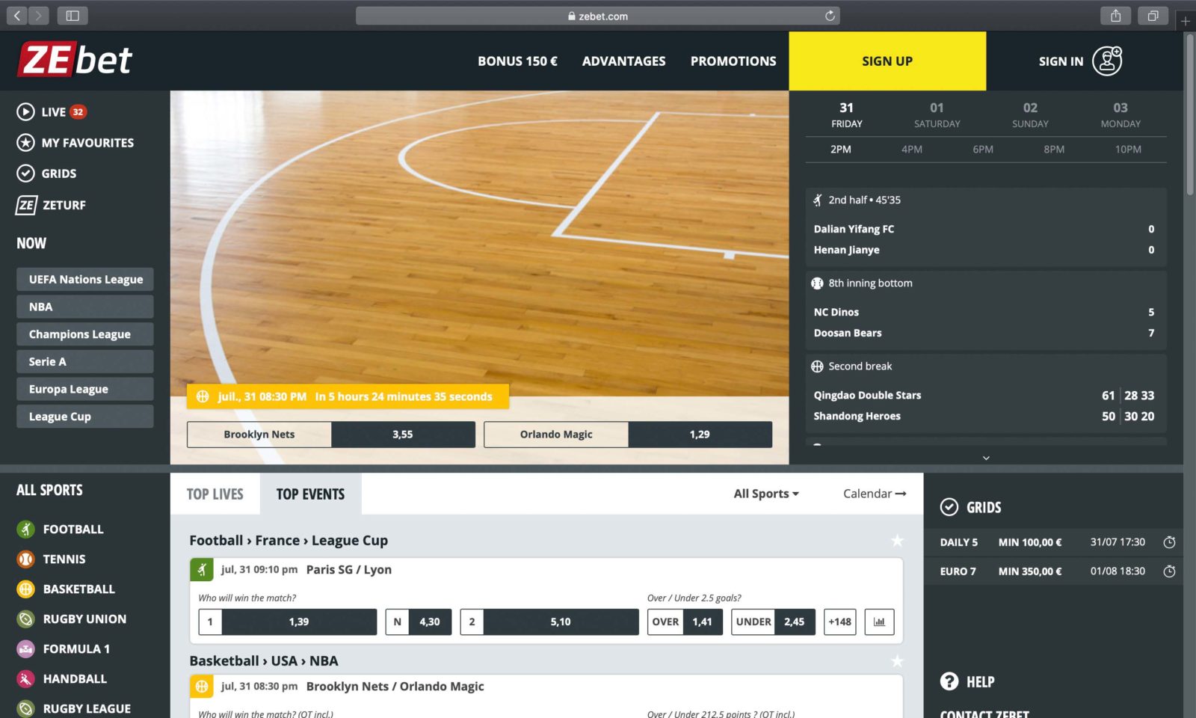Image resolution: width=1196 pixels, height=718 pixels.
Task: Select the 4PM time slot
Action: click(913, 149)
